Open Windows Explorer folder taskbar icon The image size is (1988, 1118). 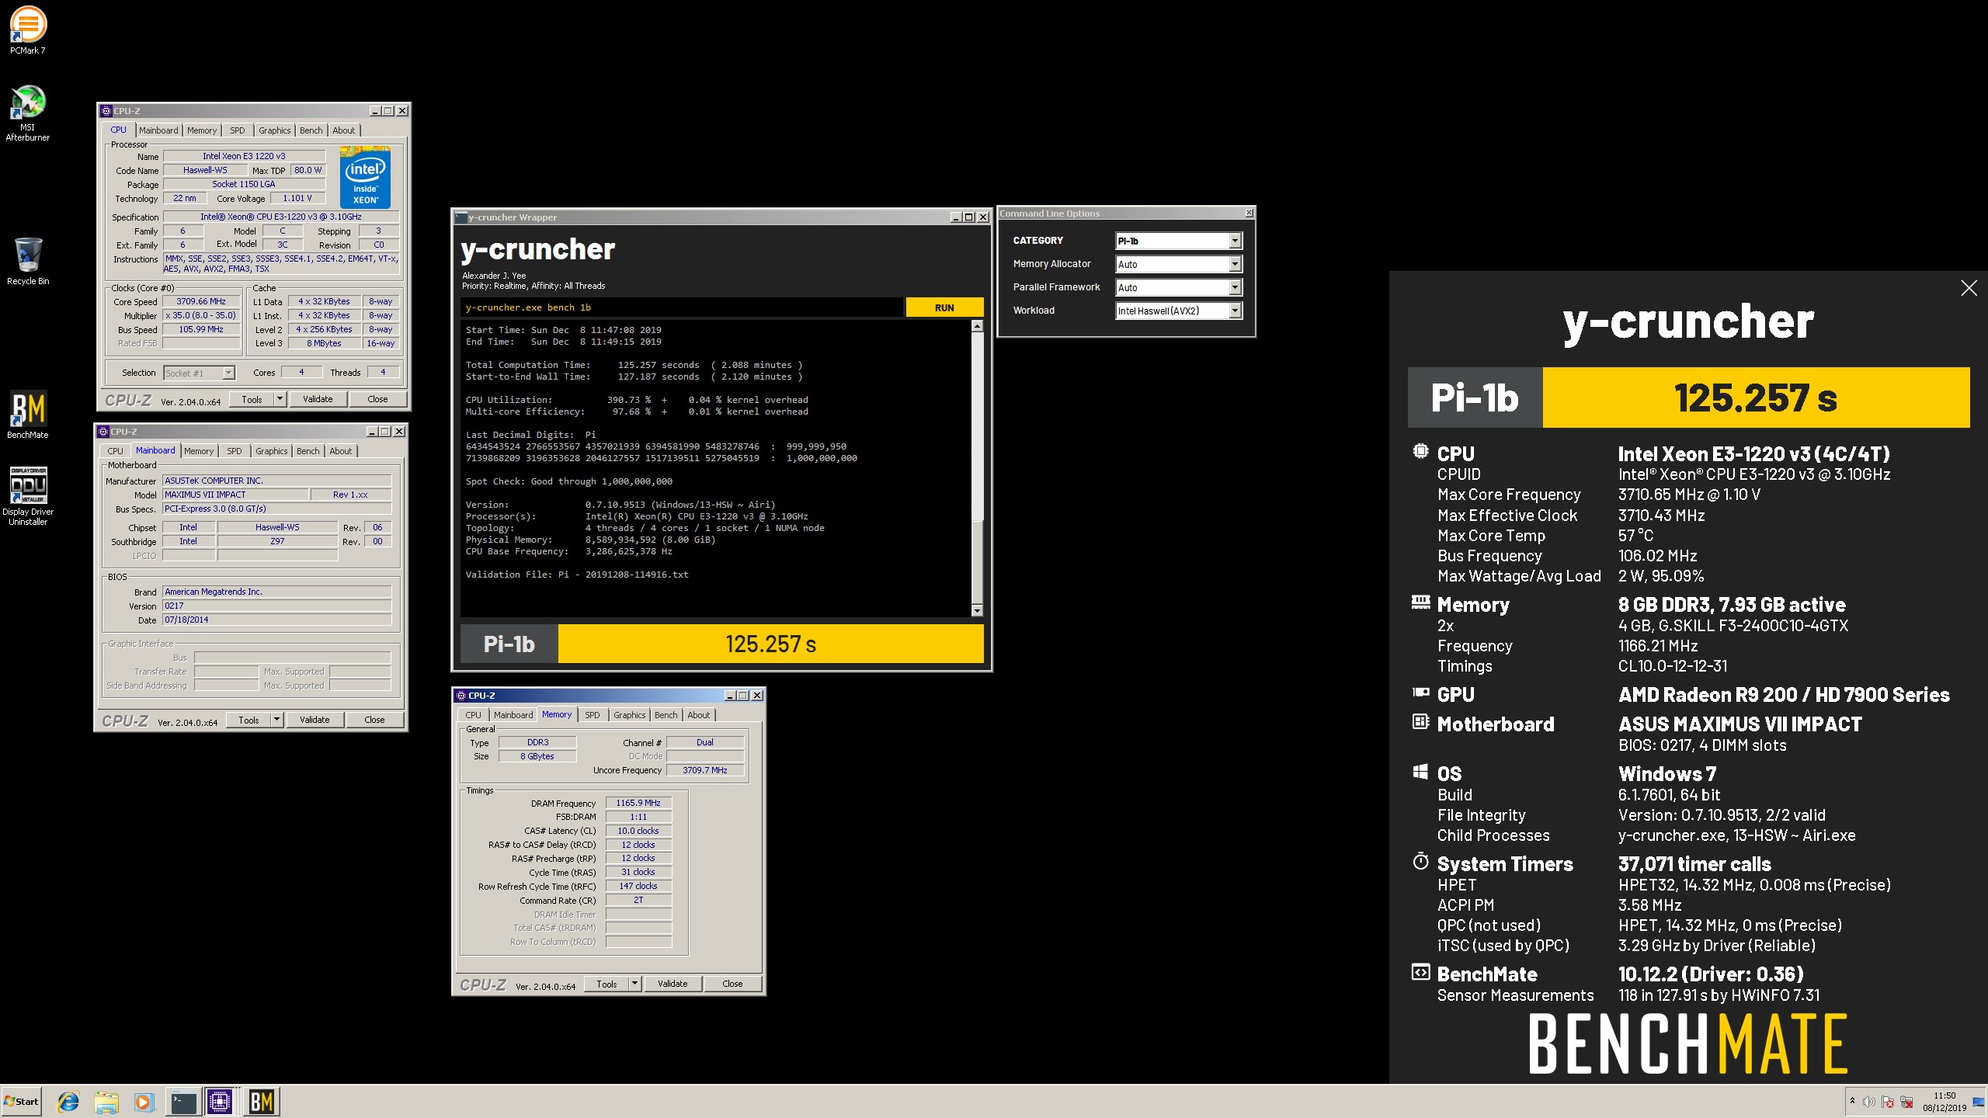coord(106,1101)
